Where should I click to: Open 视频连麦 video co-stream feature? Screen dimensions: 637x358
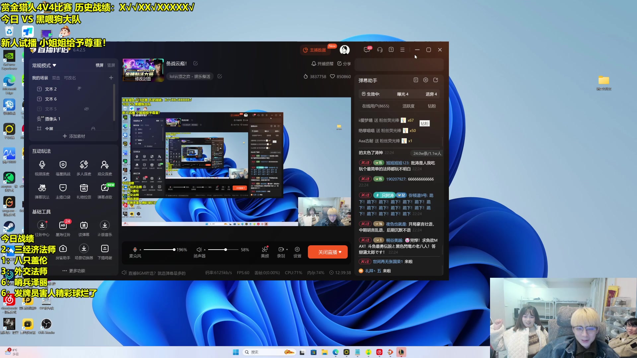pos(42,168)
